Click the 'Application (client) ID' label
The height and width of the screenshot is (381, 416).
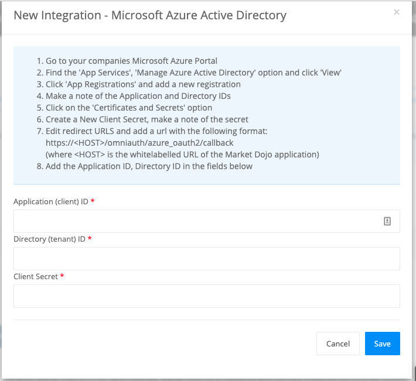point(51,201)
